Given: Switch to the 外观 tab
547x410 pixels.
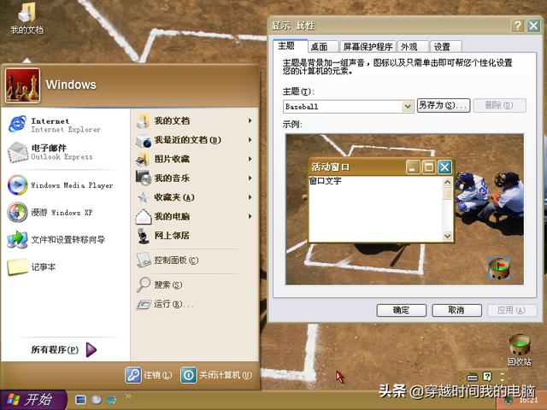Looking at the screenshot, I should pos(412,46).
